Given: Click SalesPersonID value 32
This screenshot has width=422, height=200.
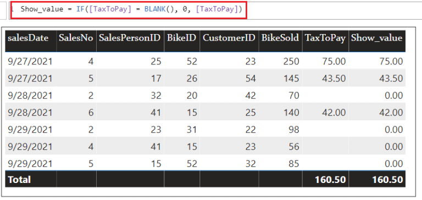Looking at the screenshot, I should [156, 96].
